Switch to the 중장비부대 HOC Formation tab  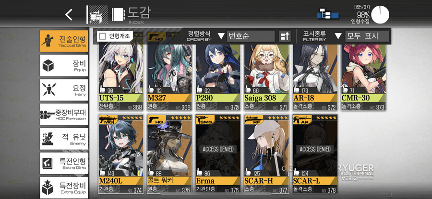(64, 114)
